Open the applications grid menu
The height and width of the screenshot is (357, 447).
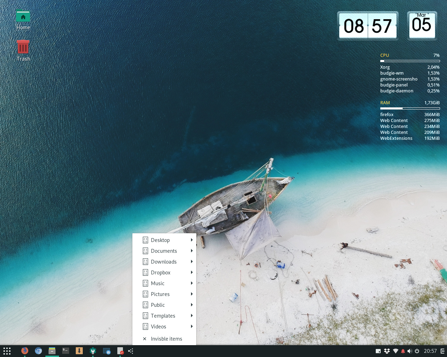[7, 351]
